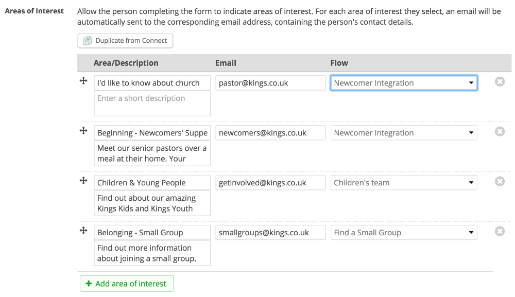The width and height of the screenshot is (515, 297).
Task: Open Flow dropdown for pastor@kings.co.uk row
Action: [x=404, y=83]
